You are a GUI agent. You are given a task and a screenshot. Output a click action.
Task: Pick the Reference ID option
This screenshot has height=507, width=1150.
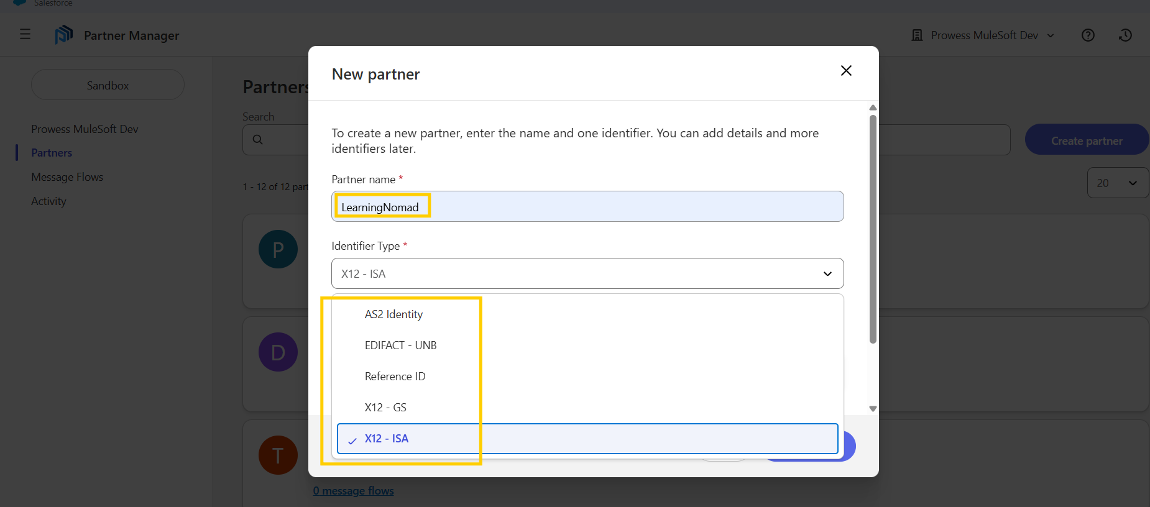(x=395, y=377)
